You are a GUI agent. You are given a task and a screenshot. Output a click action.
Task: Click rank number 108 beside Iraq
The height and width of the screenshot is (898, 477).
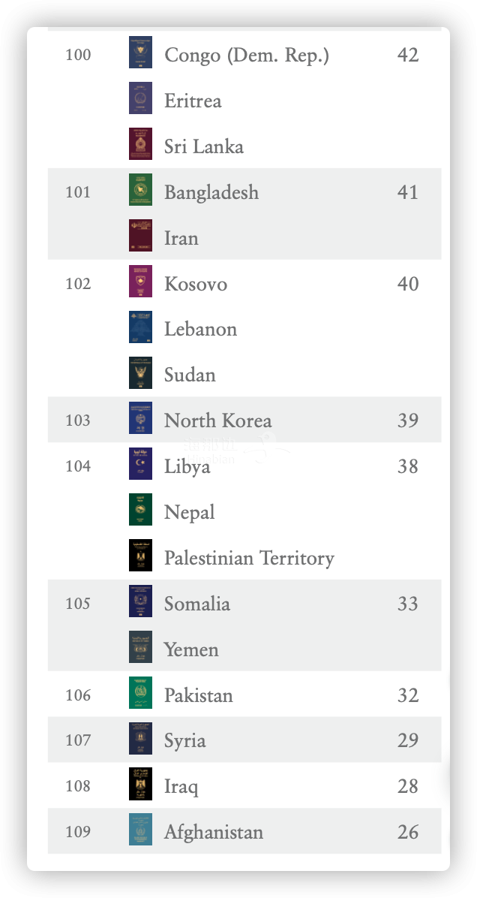(78, 785)
